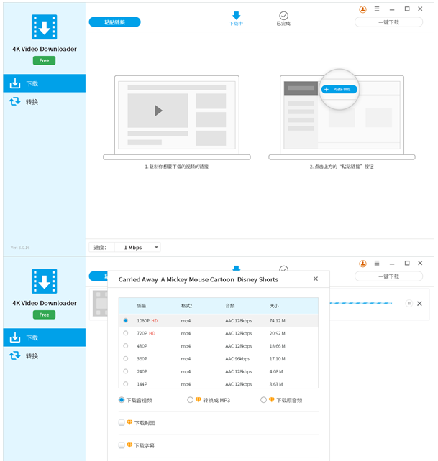Viewport: 438px width, 461px height.
Task: Switch to the 已完成 tab in the tutorial window
Action: 283,19
